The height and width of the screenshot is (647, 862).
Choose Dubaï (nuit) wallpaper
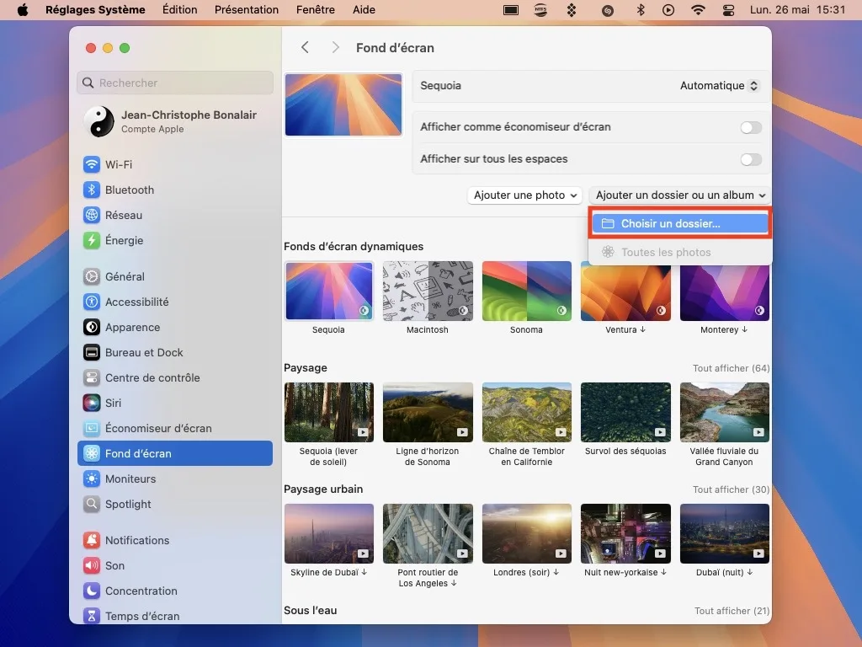[725, 533]
